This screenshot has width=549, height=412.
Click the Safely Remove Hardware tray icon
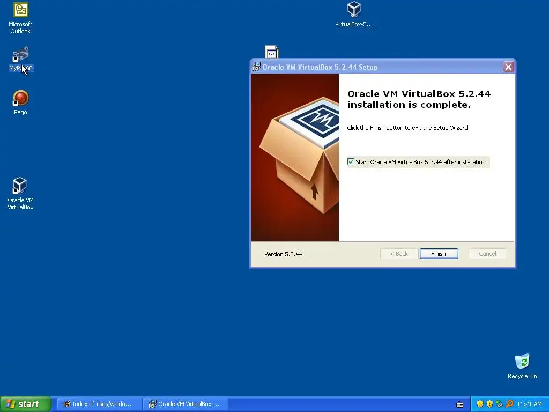tap(499, 404)
